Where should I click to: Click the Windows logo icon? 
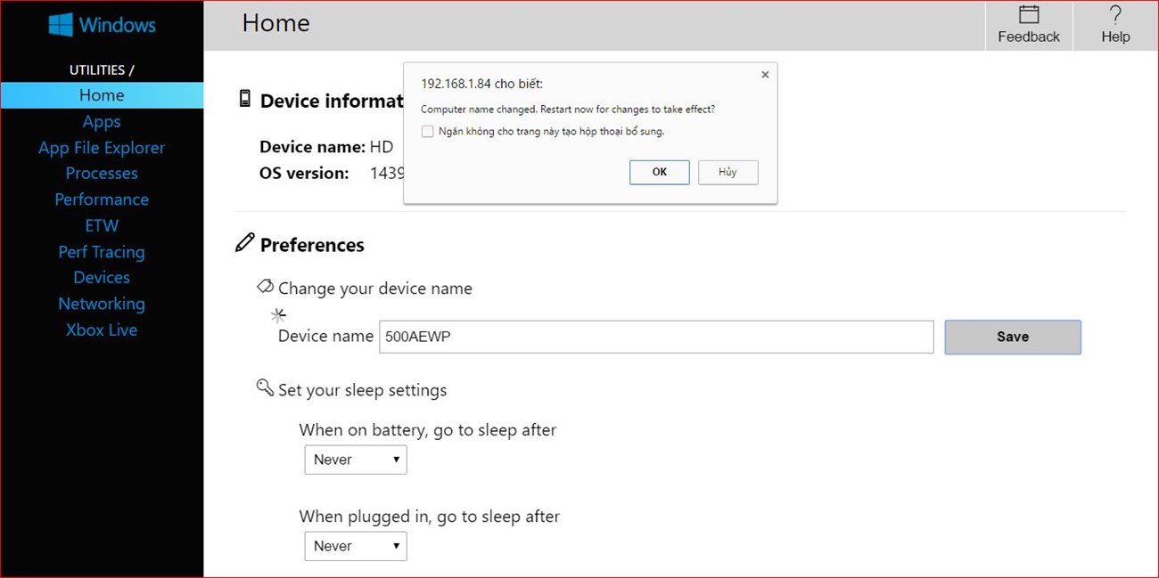[x=61, y=24]
